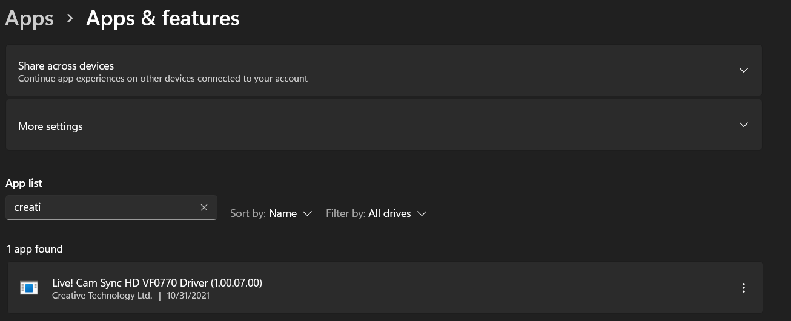This screenshot has width=791, height=321.
Task: Click the Creative Technology Ltd. publisher text
Action: point(102,296)
